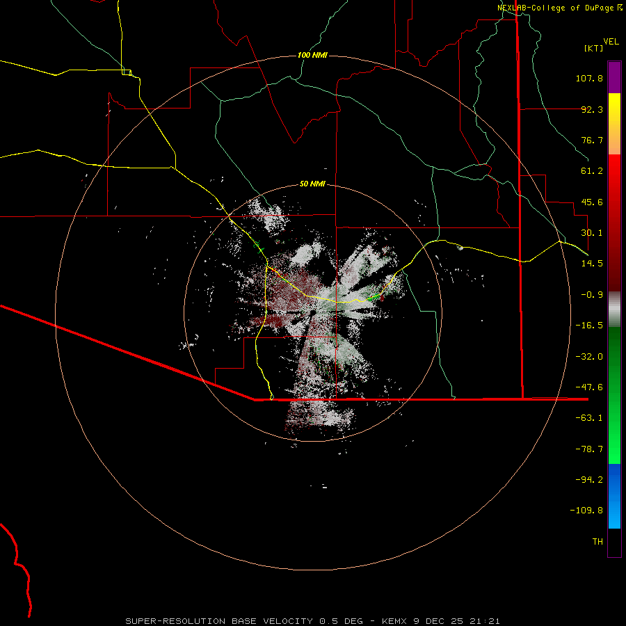Pick the gray near-zero segment of color bar
Viewport: 626px width, 626px height.
(x=614, y=309)
